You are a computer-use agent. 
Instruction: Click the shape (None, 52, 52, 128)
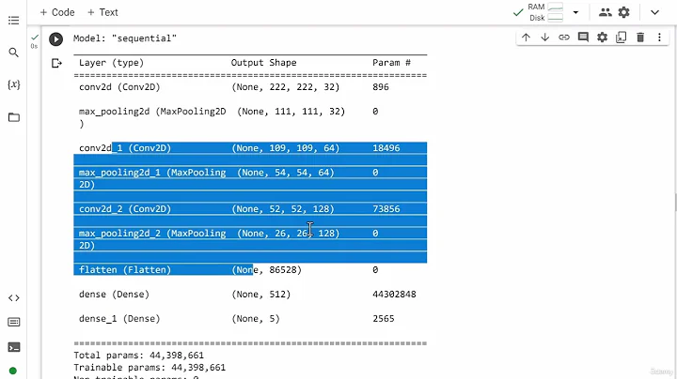(283, 209)
